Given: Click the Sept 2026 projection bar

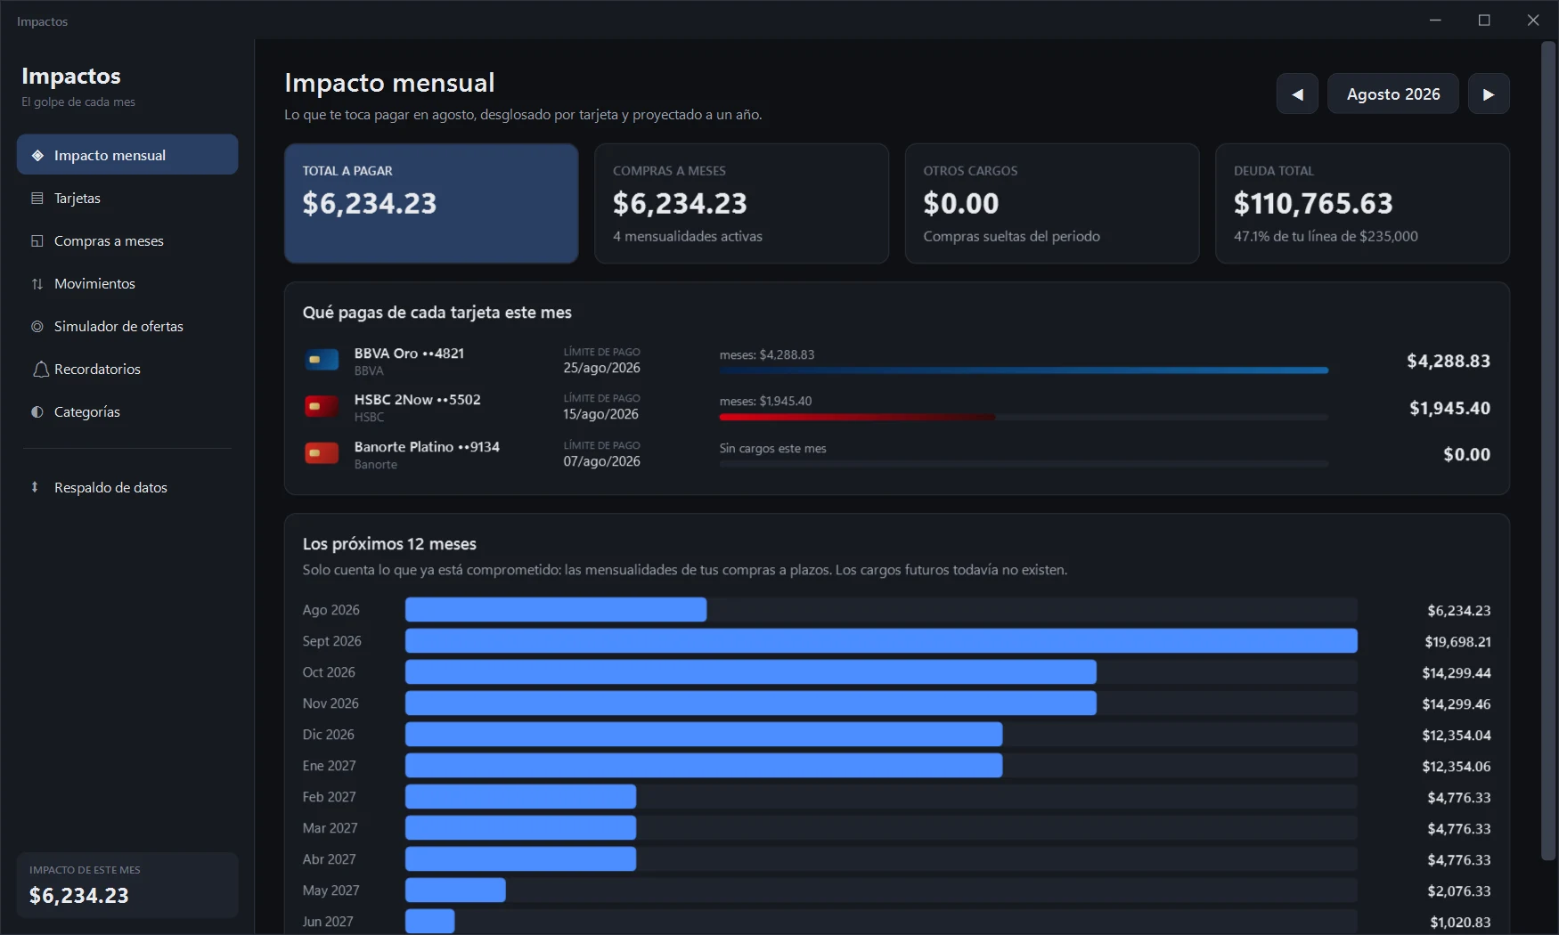Looking at the screenshot, I should 881,641.
